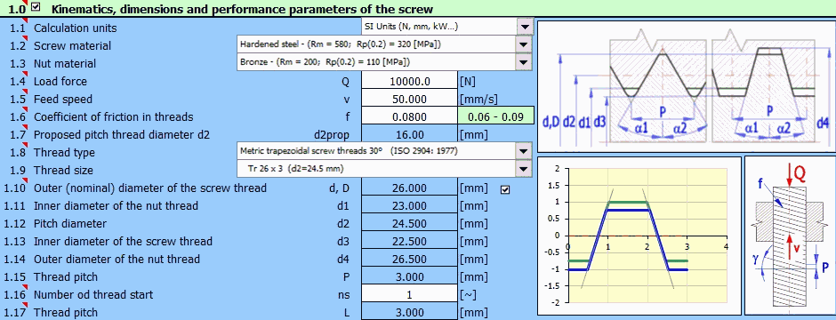Click Inner diameter of the screw thread label
Screen dimensions: 836x320
tap(123, 241)
